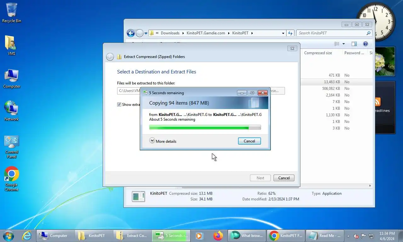Select the KinitoPET details pane thumbnail
Screen dimensions: 403x242
click(x=139, y=197)
